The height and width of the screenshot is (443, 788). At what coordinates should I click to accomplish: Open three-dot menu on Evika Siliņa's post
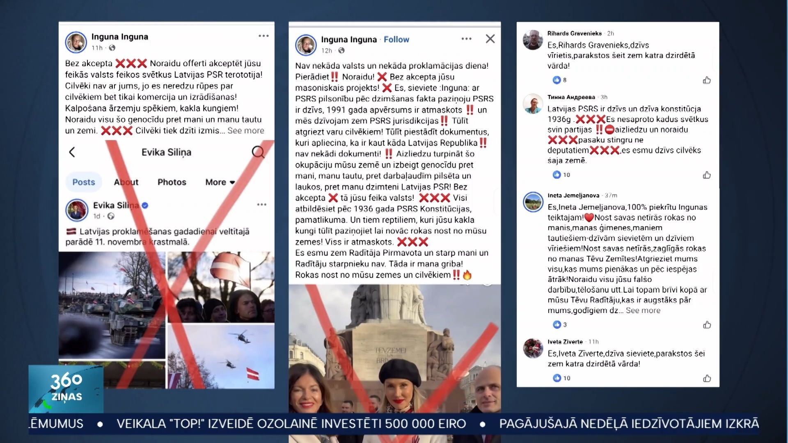pos(261,204)
